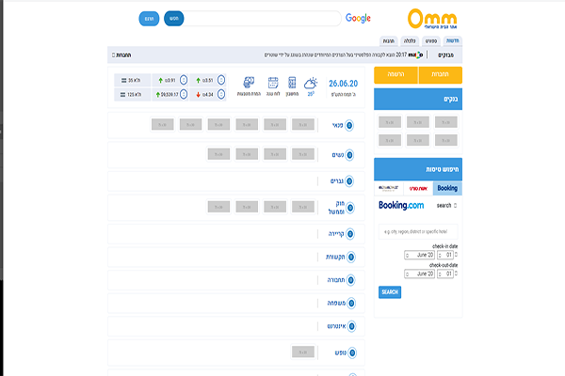Click the round icon beside גברים
The height and width of the screenshot is (376, 565).
tap(349, 180)
